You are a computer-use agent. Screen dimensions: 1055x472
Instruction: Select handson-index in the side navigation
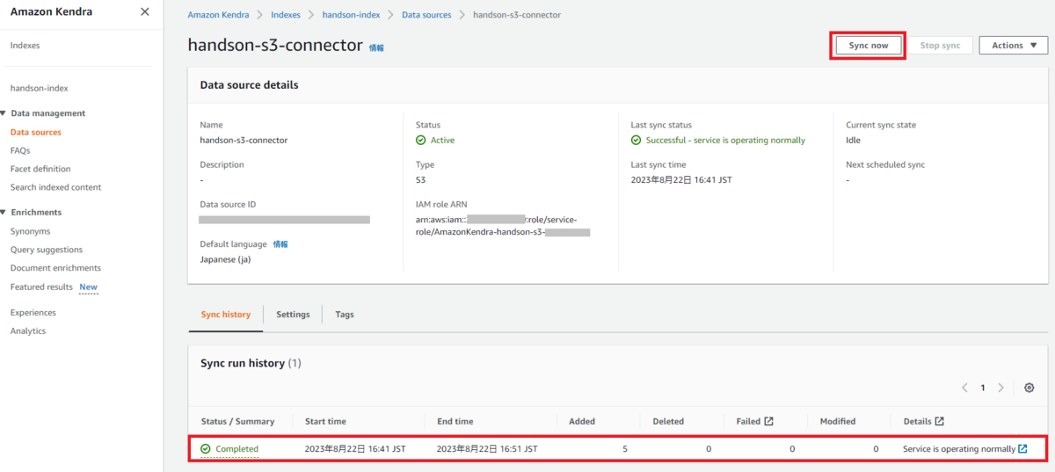pos(39,89)
